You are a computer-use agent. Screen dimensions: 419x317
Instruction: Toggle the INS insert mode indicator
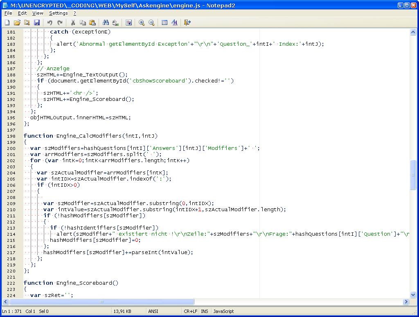point(205,311)
